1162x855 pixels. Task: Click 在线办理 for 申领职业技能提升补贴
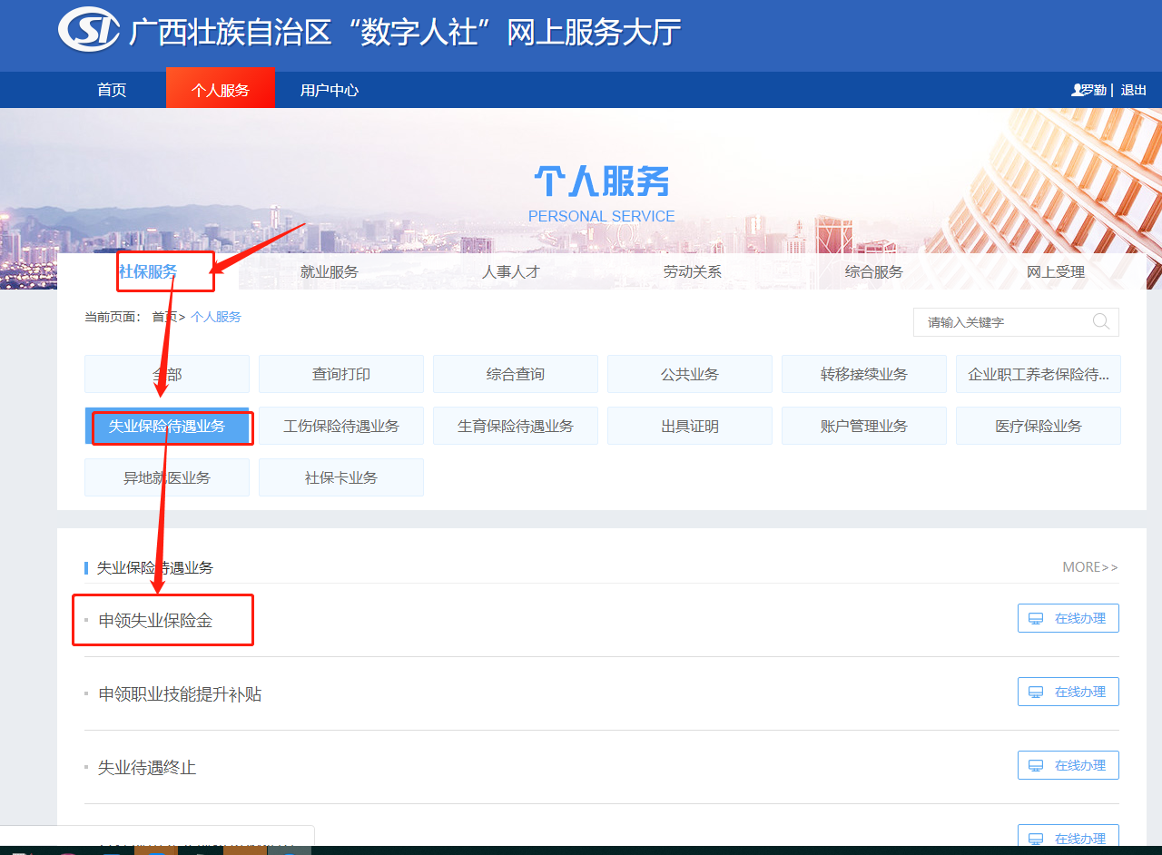pos(1068,692)
